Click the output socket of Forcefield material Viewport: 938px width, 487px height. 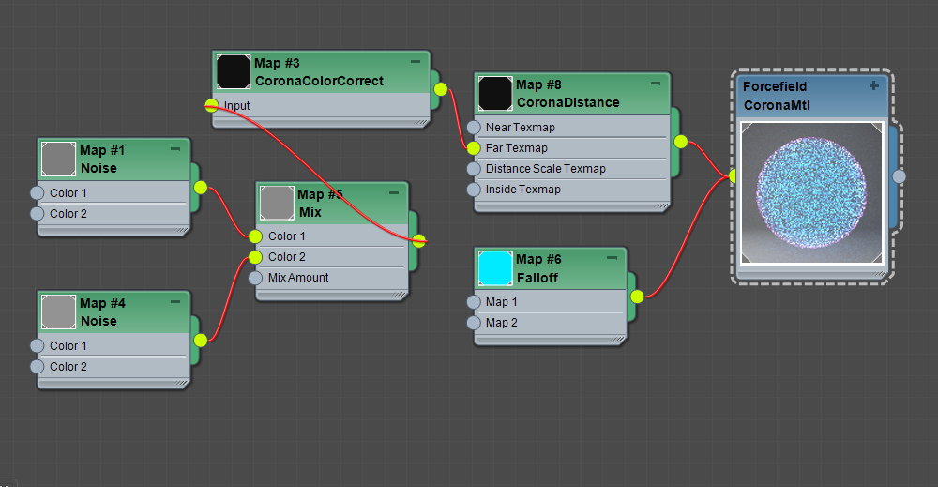[900, 176]
